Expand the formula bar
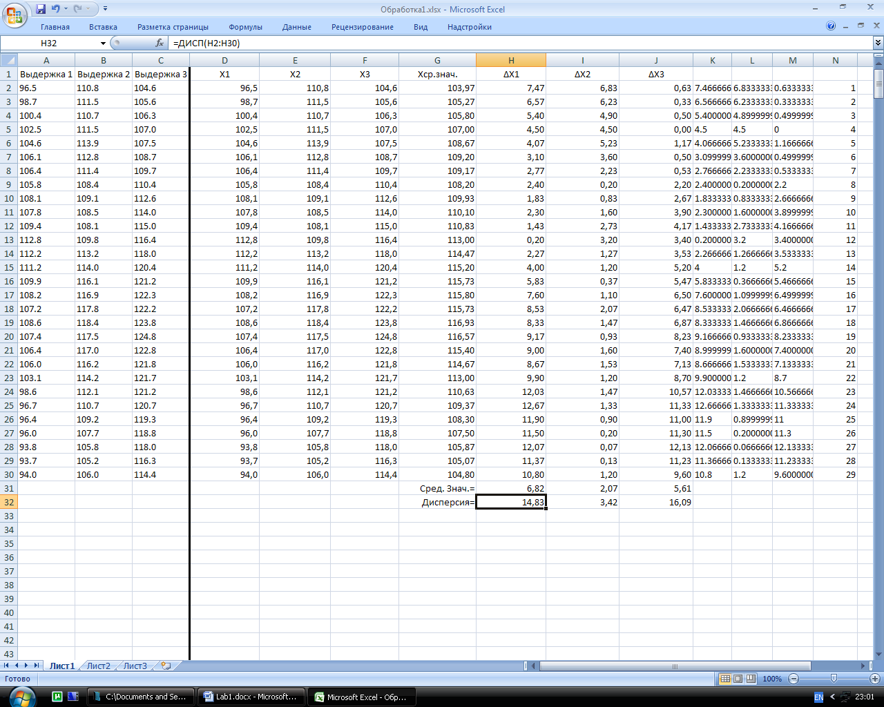This screenshot has height=707, width=884. pyautogui.click(x=878, y=43)
